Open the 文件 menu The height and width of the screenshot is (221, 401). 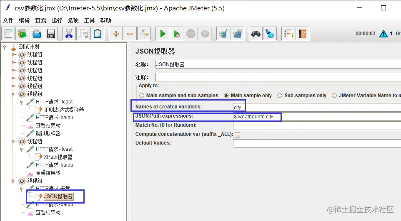click(x=8, y=20)
